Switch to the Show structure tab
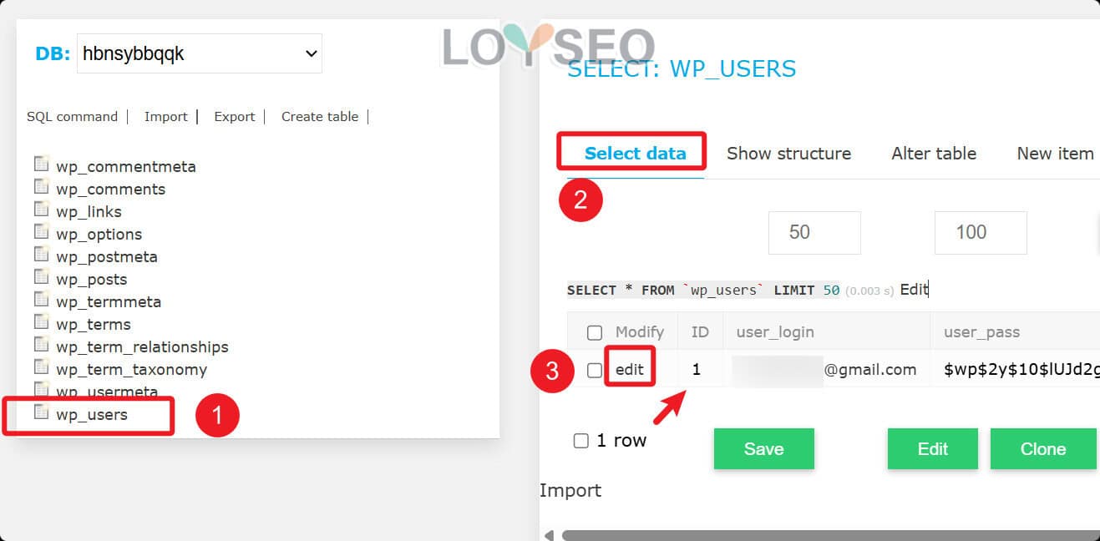1100x541 pixels. [x=788, y=154]
